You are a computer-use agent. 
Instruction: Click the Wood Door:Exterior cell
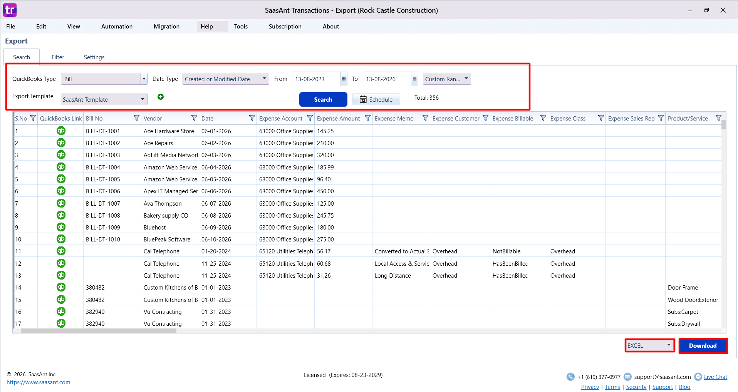click(693, 300)
